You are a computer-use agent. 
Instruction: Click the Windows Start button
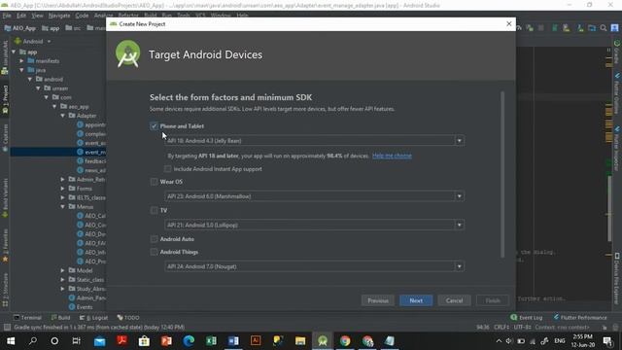pos(11,341)
